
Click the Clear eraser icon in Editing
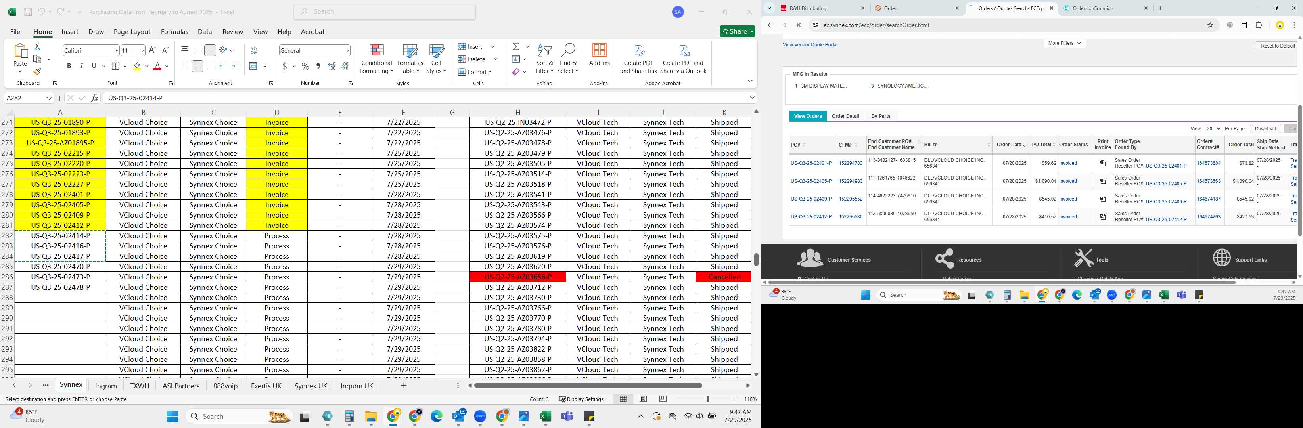[x=516, y=72]
